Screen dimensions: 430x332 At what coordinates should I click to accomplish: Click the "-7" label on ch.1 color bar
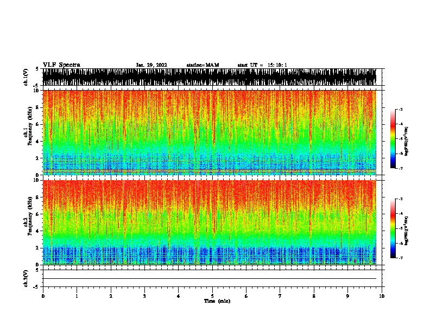point(400,168)
